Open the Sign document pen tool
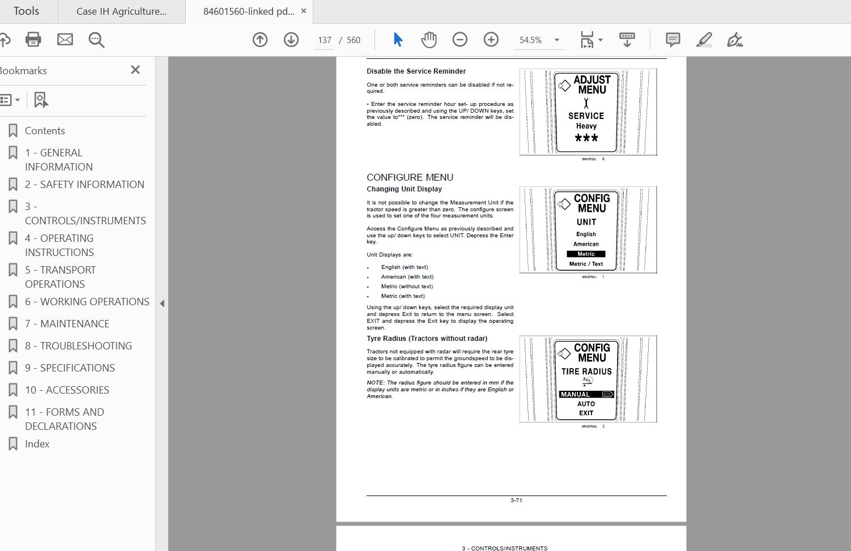The height and width of the screenshot is (551, 851). [735, 40]
